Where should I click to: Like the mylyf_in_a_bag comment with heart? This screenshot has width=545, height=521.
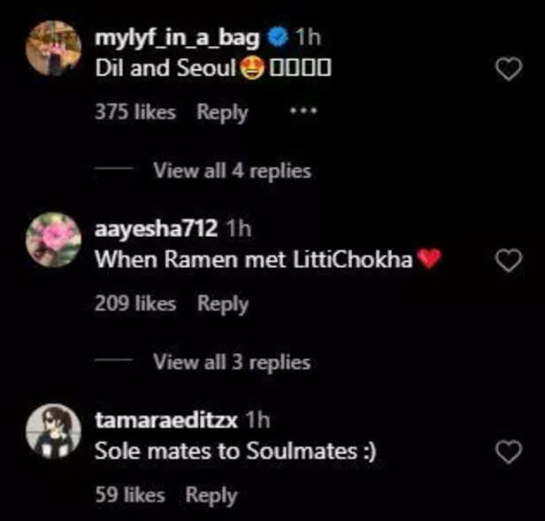(x=508, y=70)
